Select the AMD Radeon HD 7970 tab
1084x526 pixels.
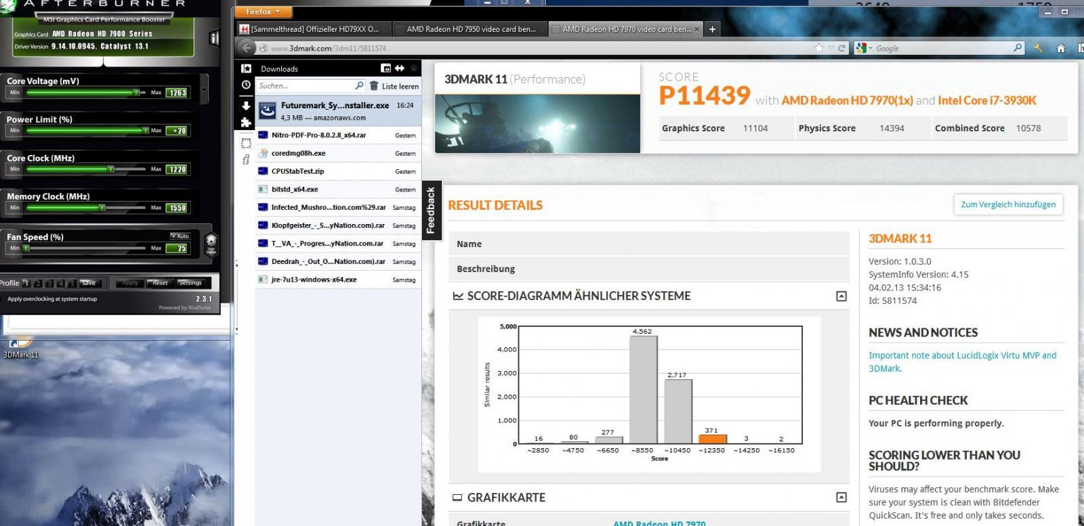[625, 29]
